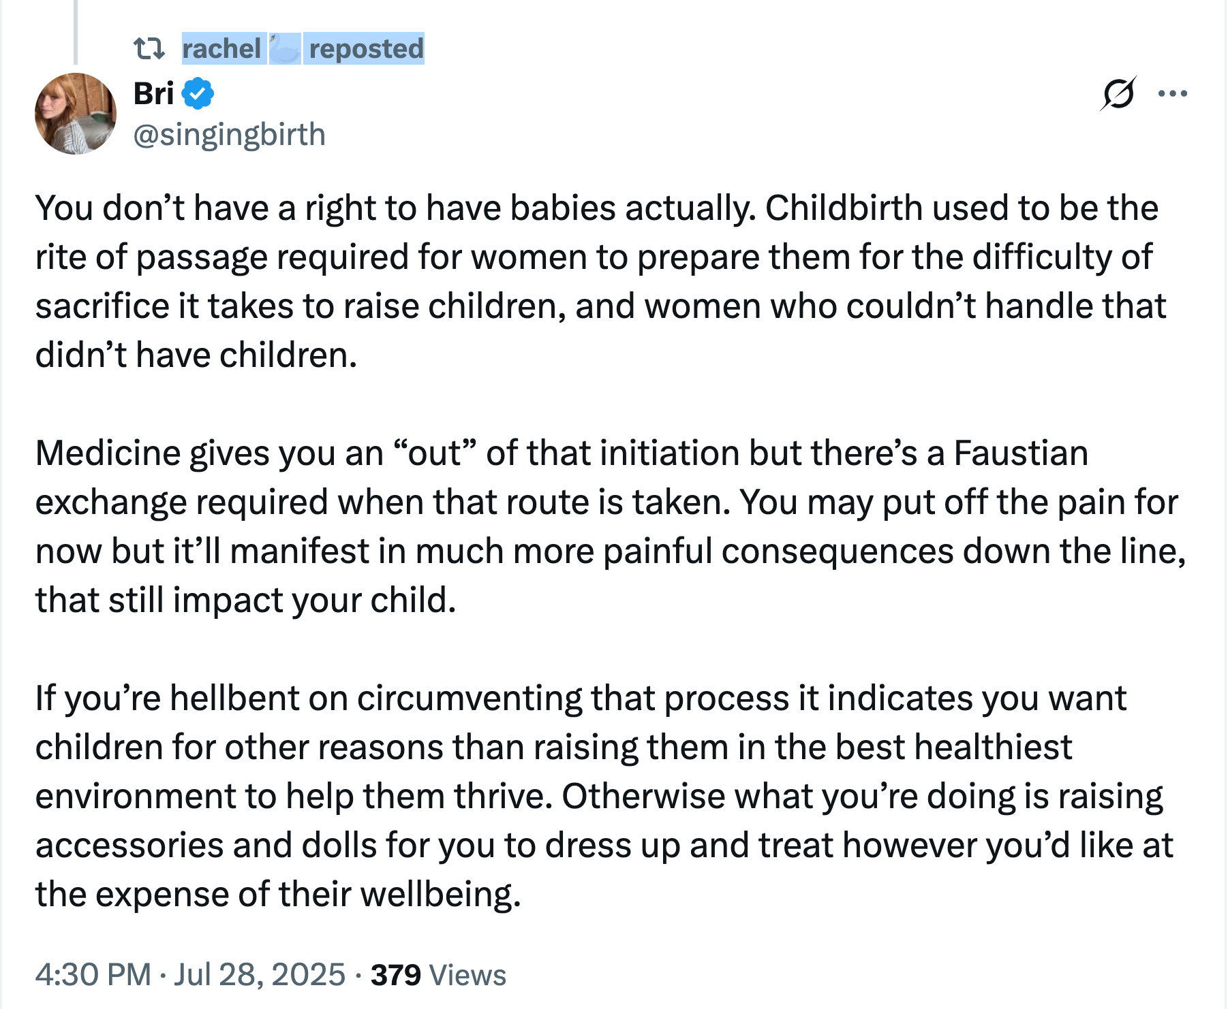
Task: Click the vertical thread connector line
Action: click(x=76, y=32)
